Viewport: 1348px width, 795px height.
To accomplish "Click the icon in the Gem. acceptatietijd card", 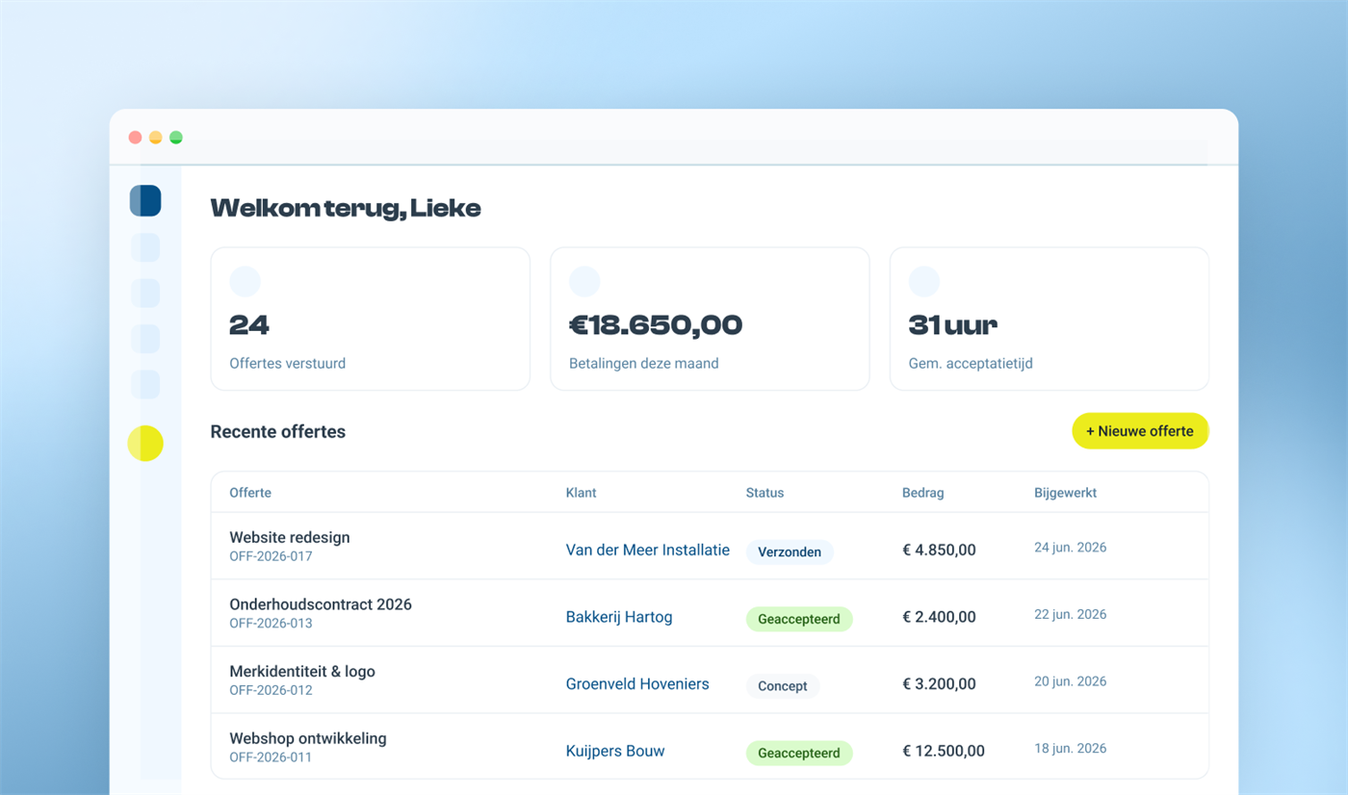I will [924, 282].
